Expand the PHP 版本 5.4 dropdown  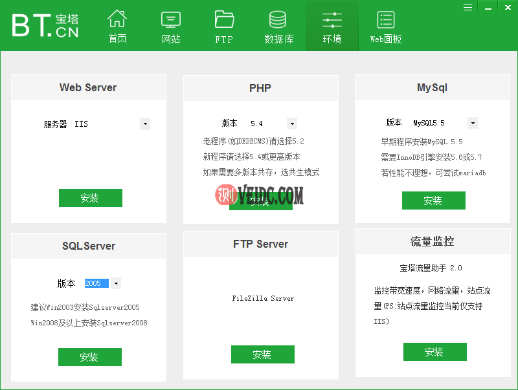point(291,123)
